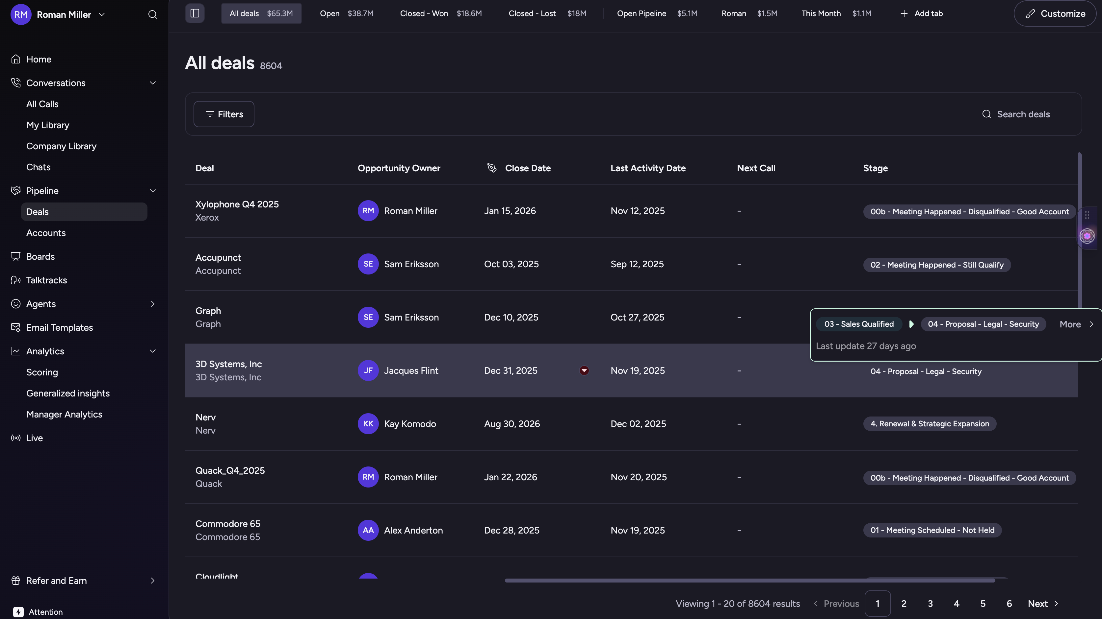
Task: Click the RM avatar for Roman Miller in header
Action: point(21,14)
